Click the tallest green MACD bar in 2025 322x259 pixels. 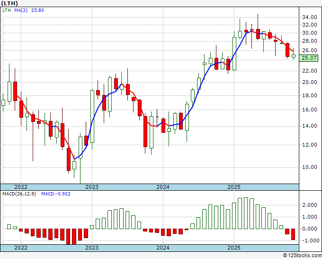[246, 213]
